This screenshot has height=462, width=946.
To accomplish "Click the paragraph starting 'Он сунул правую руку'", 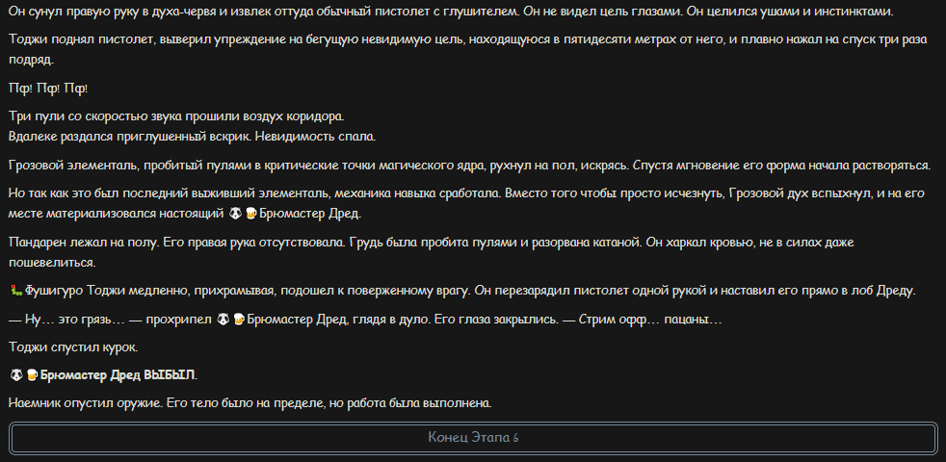I will tap(451, 12).
